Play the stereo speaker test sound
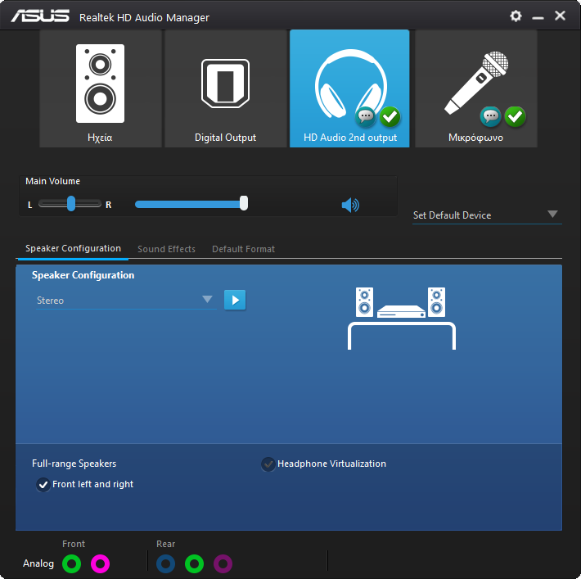Image resolution: width=581 pixels, height=579 pixels. pos(235,300)
